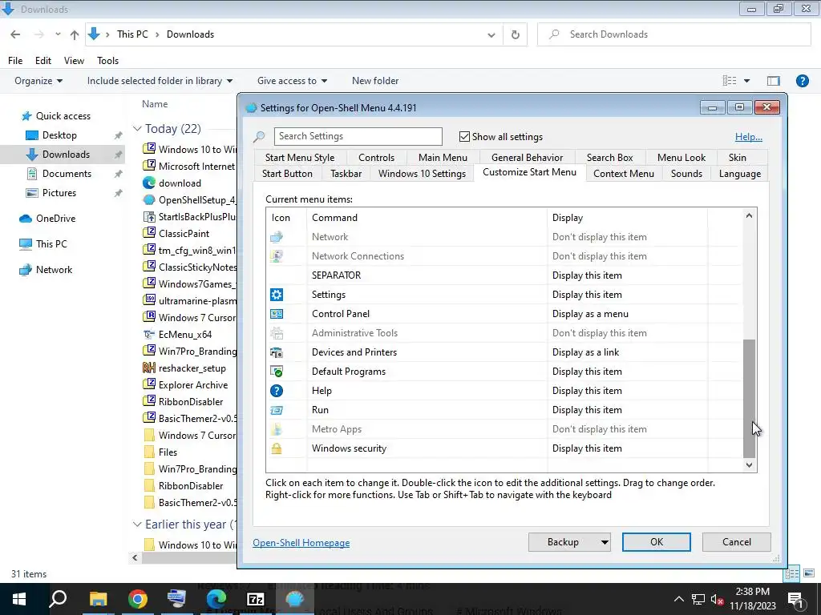
Task: Toggle the Explorer preview pane icon
Action: coord(774,81)
